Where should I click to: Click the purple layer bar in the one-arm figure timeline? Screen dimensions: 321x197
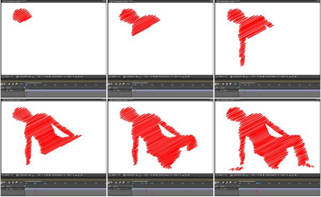point(280,90)
